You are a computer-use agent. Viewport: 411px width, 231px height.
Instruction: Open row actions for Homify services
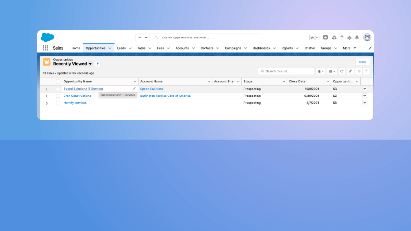pos(365,103)
